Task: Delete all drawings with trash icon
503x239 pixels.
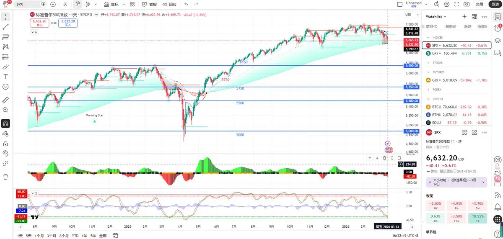Action: (x=5, y=177)
